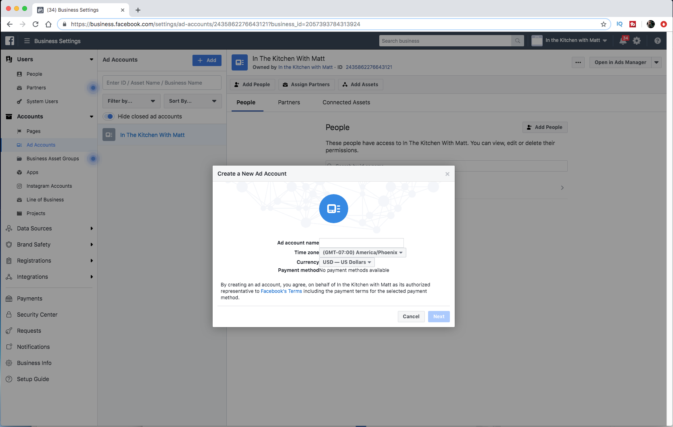
Task: Open Projects in the sidebar
Action: pos(36,213)
